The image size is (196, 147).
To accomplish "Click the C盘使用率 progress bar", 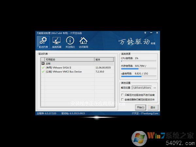I will (139, 76).
